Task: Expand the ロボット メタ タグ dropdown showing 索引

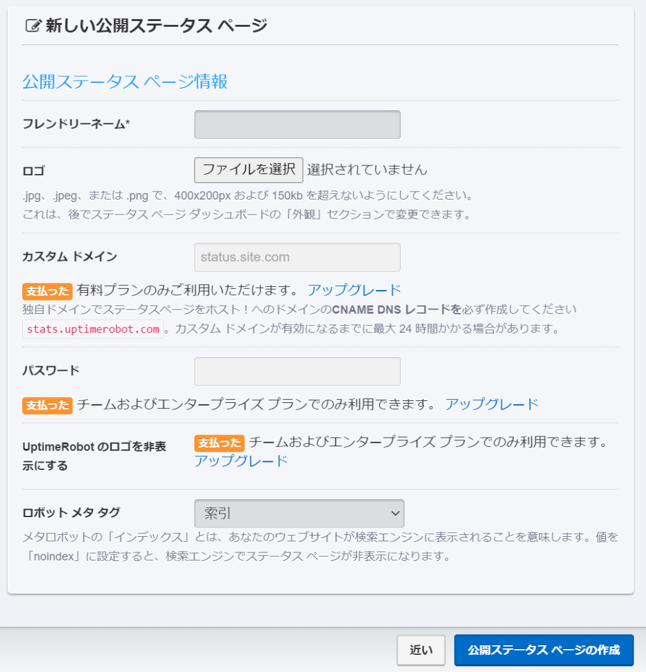Action: point(299,513)
